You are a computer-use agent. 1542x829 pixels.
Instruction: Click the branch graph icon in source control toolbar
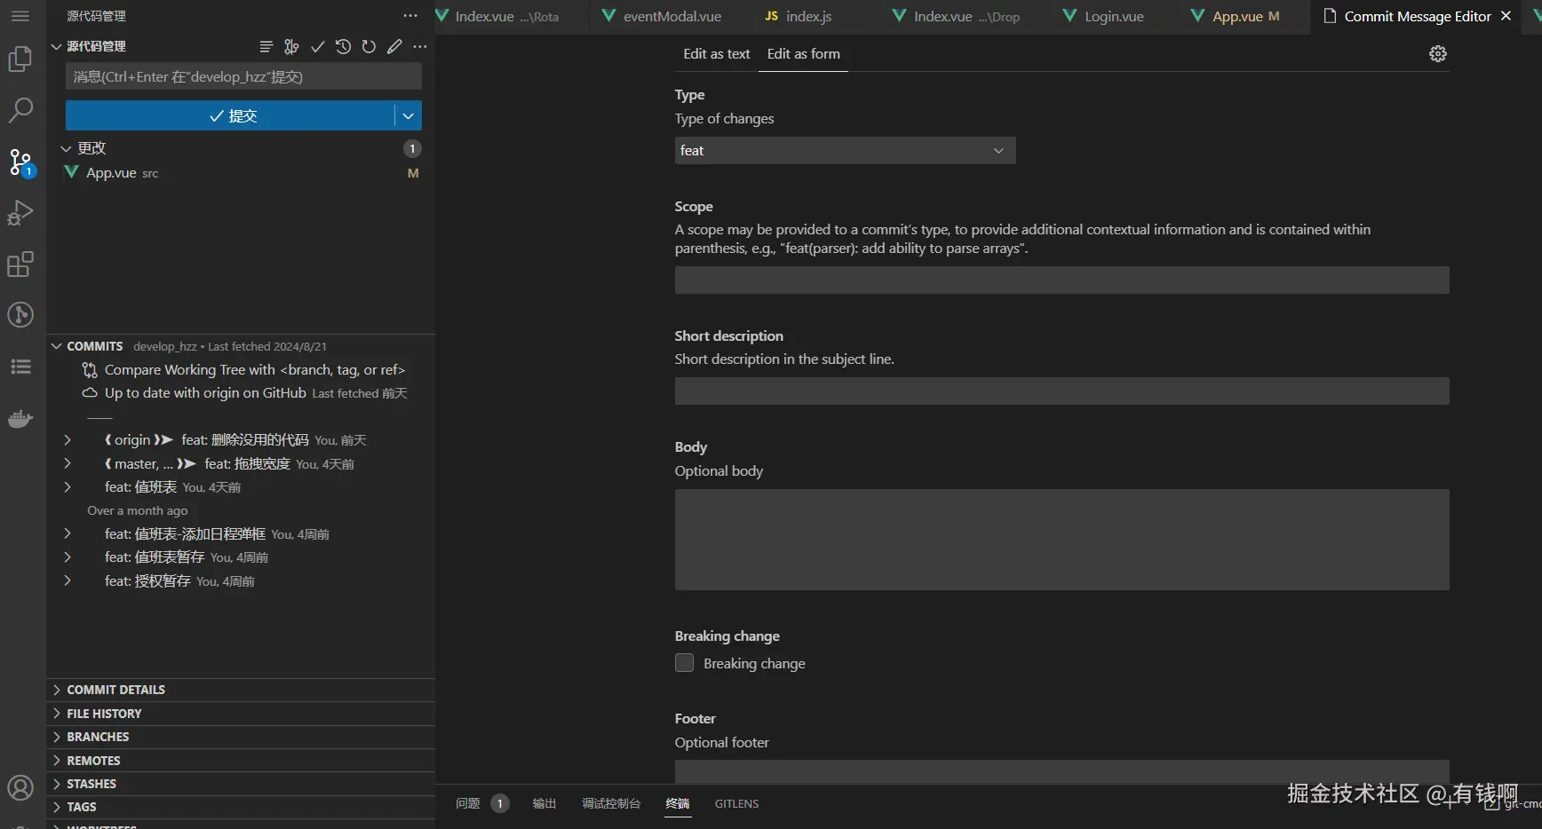coord(291,46)
